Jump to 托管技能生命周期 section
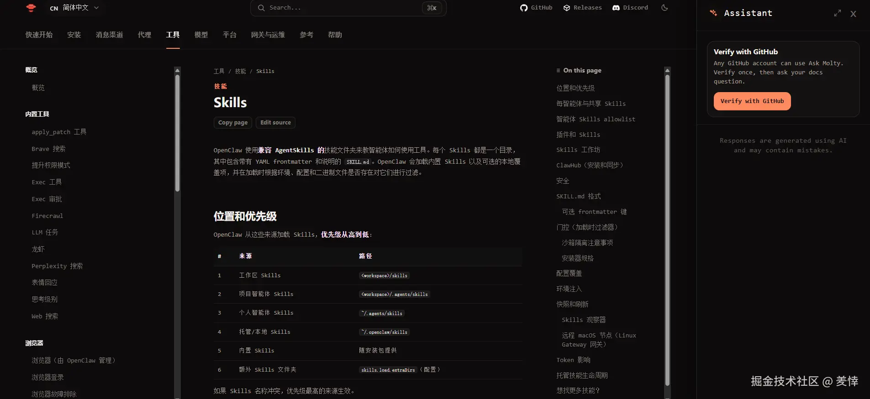870x399 pixels. tap(582, 375)
